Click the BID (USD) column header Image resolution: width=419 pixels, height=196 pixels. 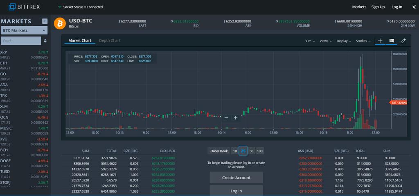click(167, 151)
